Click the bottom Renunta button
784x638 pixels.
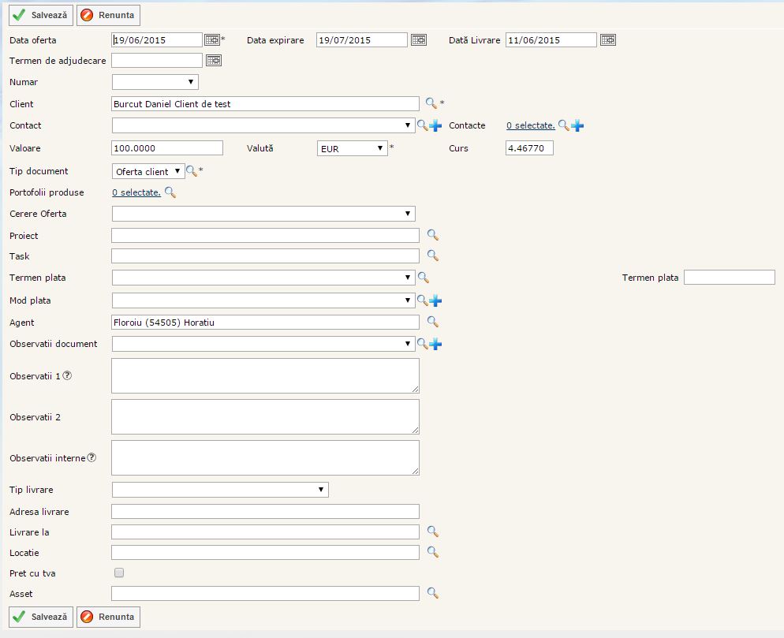point(108,617)
